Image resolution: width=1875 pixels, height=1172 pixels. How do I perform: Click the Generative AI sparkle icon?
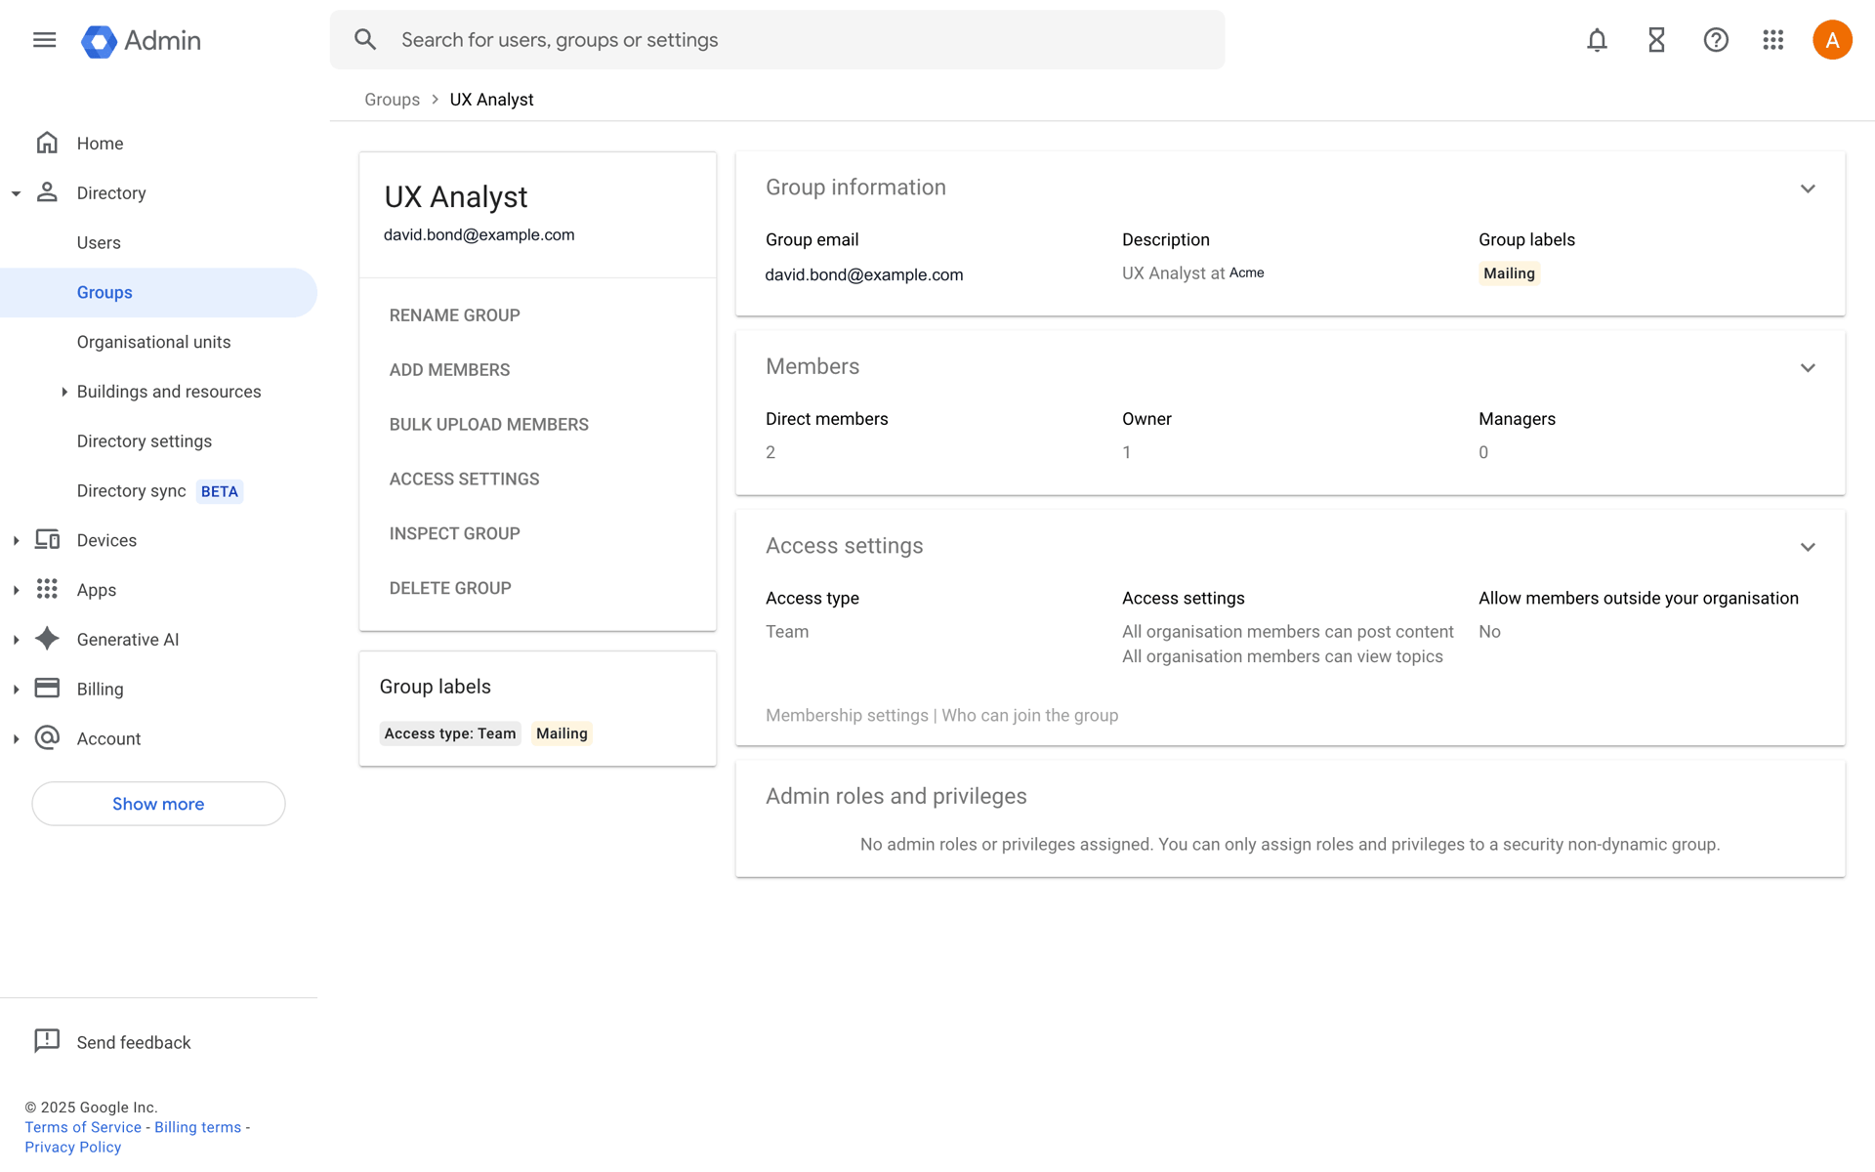[x=47, y=639]
